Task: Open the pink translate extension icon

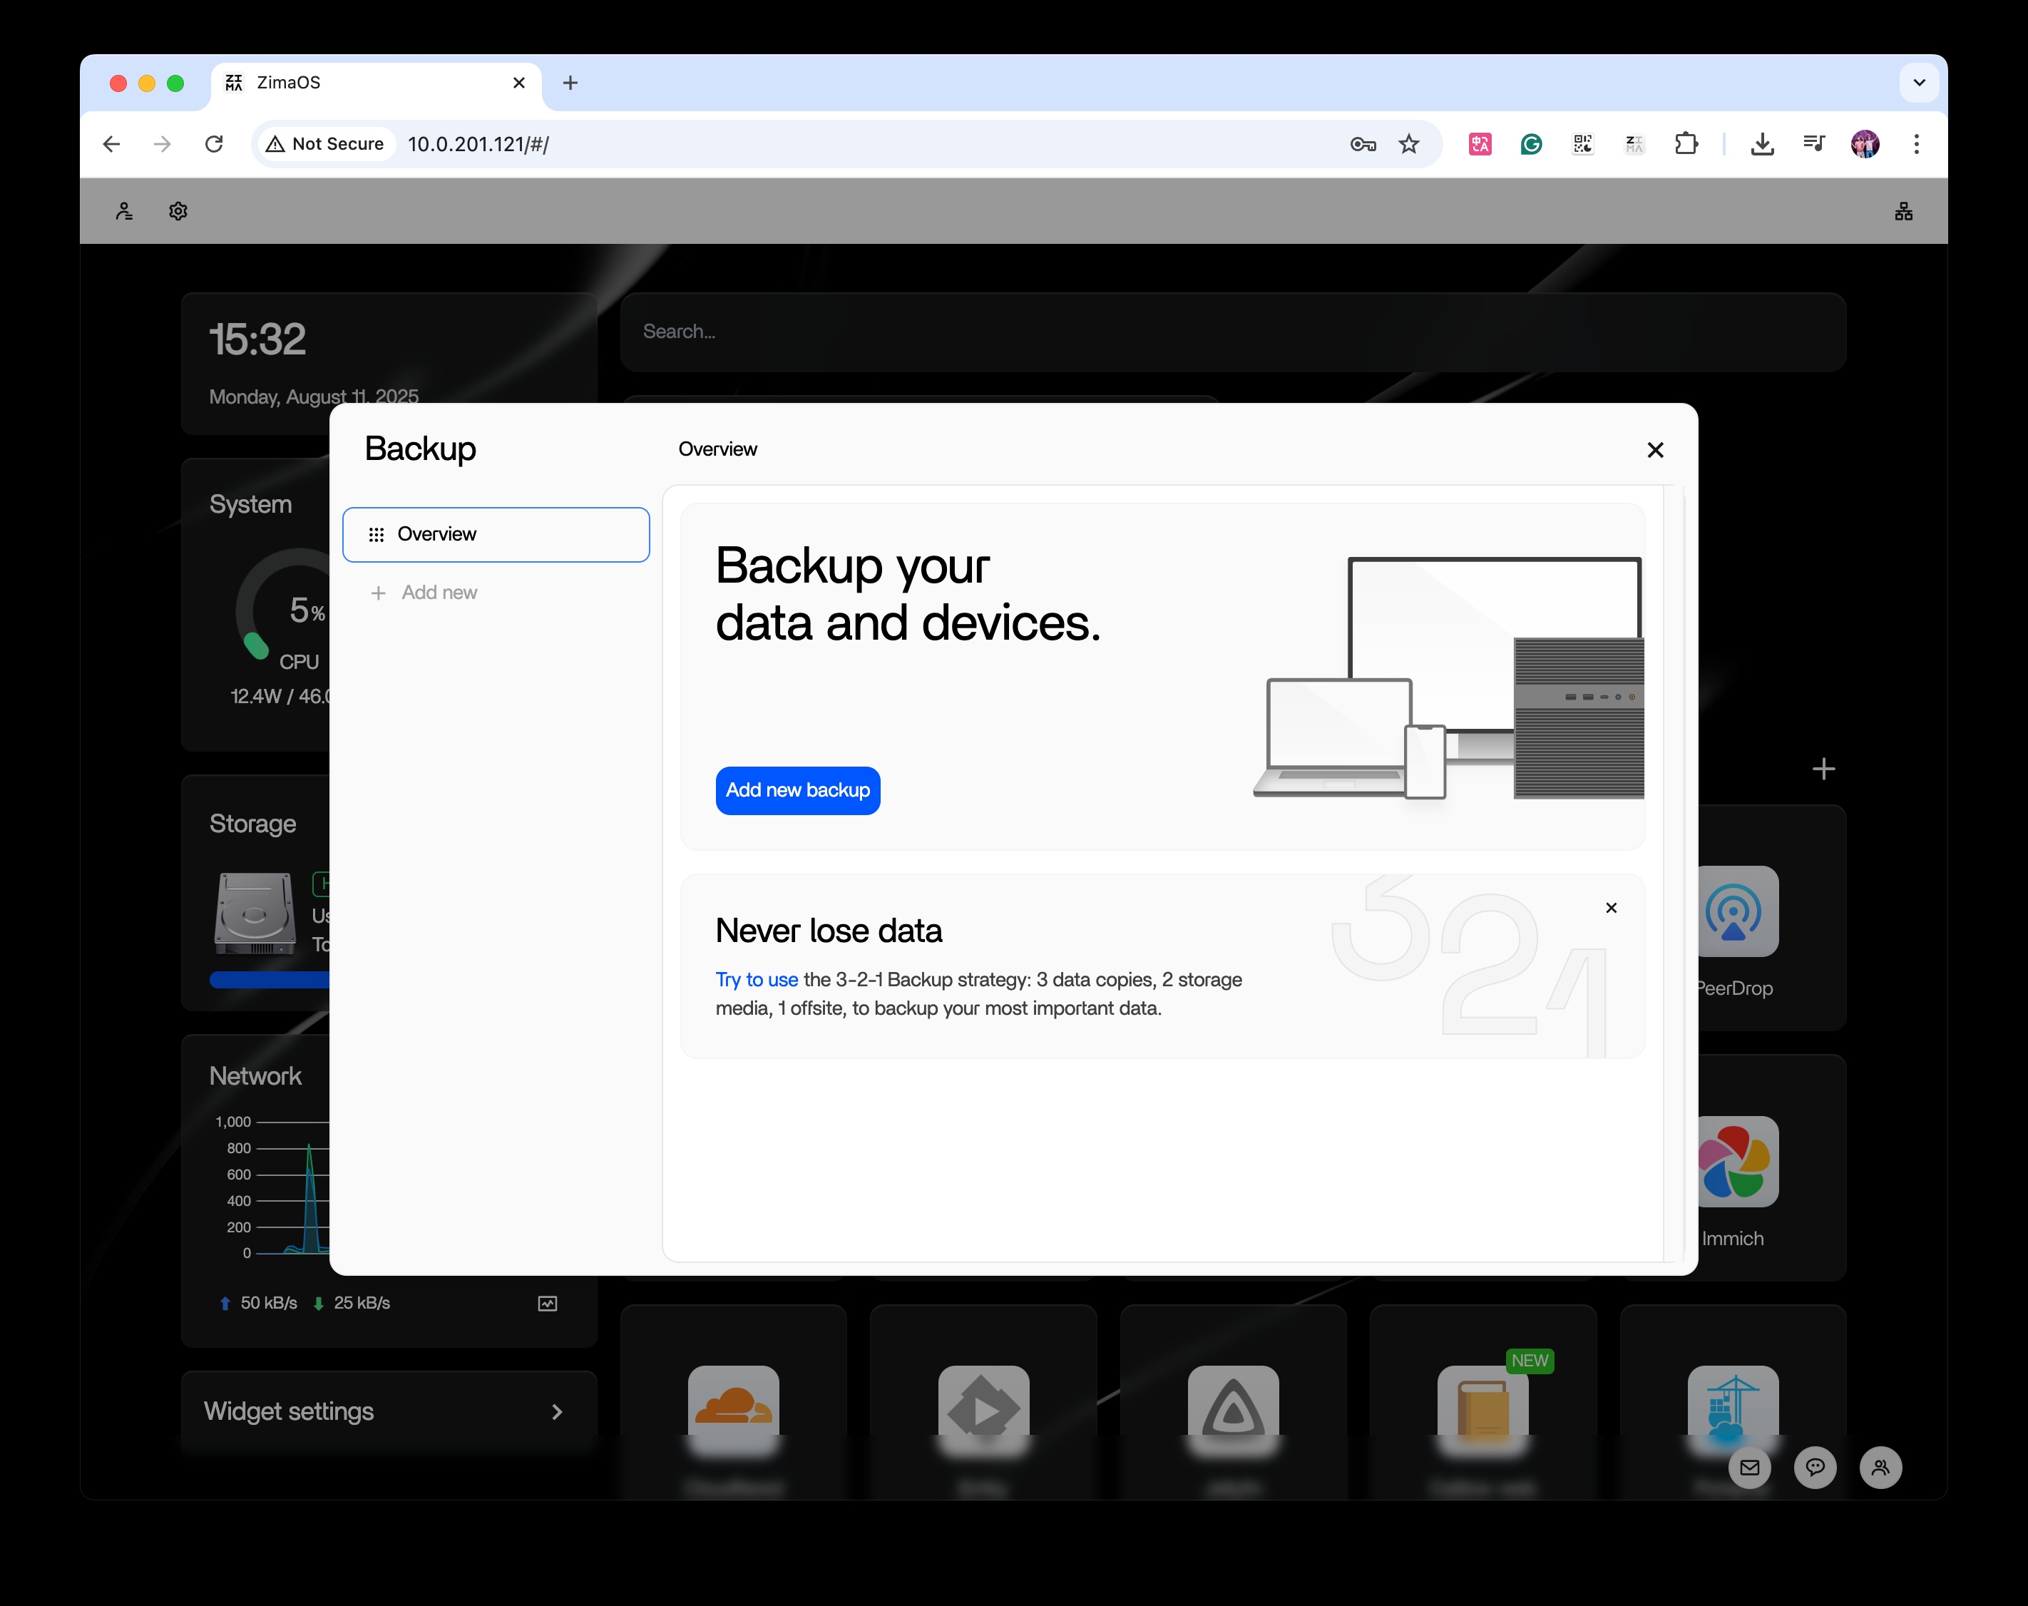Action: 1479,144
